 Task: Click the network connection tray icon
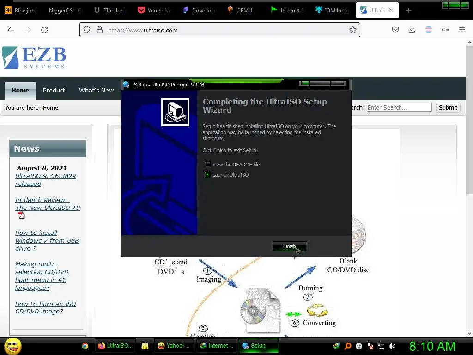click(381, 346)
